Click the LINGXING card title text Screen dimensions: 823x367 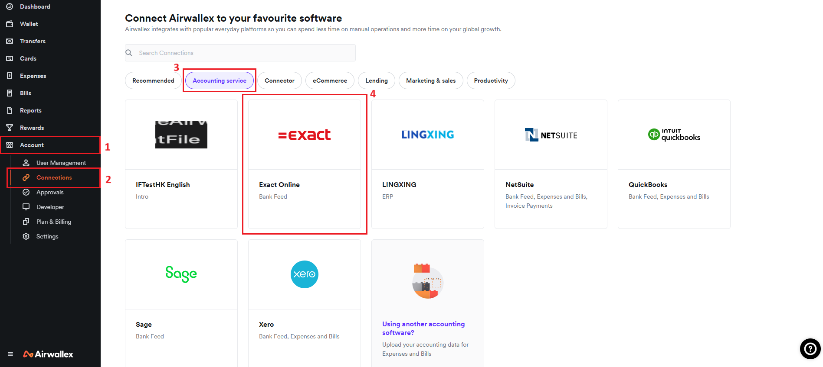pyautogui.click(x=399, y=185)
